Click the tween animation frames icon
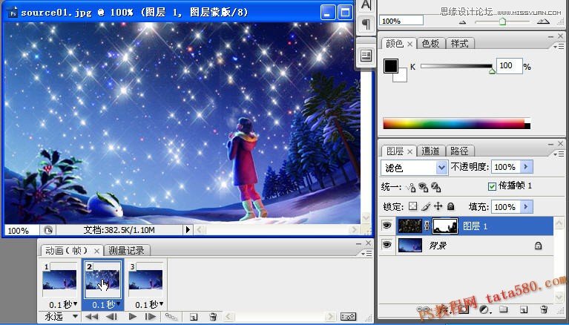The width and height of the screenshot is (569, 325). [171, 316]
